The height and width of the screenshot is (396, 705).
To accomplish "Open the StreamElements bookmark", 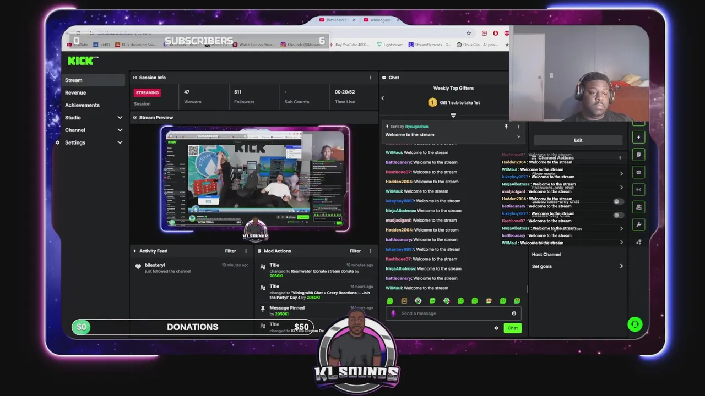I will (x=430, y=45).
